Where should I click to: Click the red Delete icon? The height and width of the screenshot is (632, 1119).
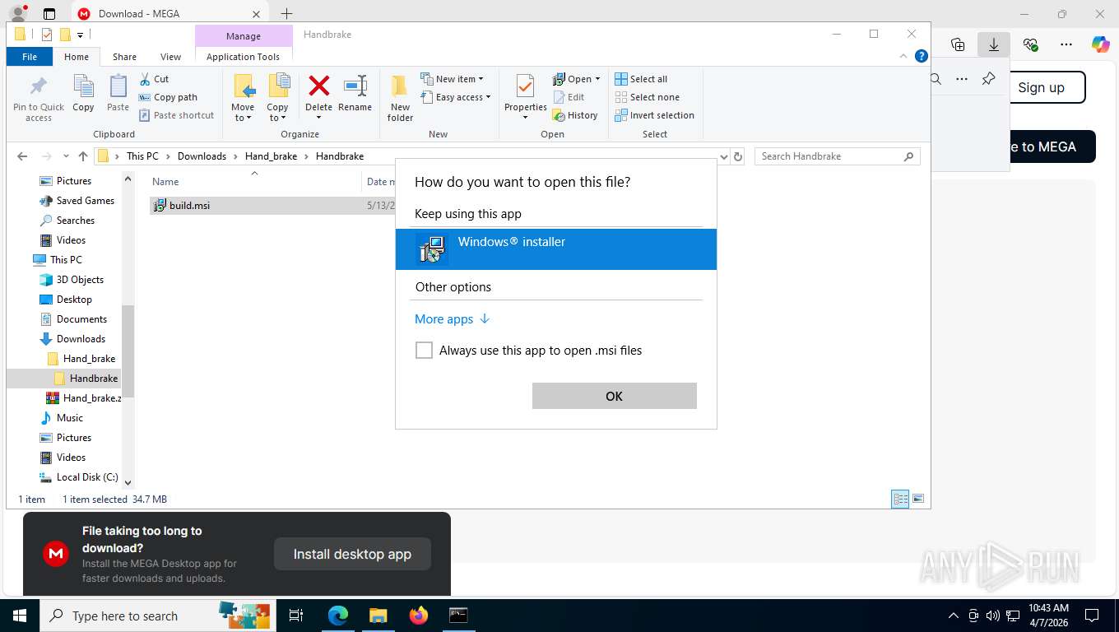[x=319, y=86]
